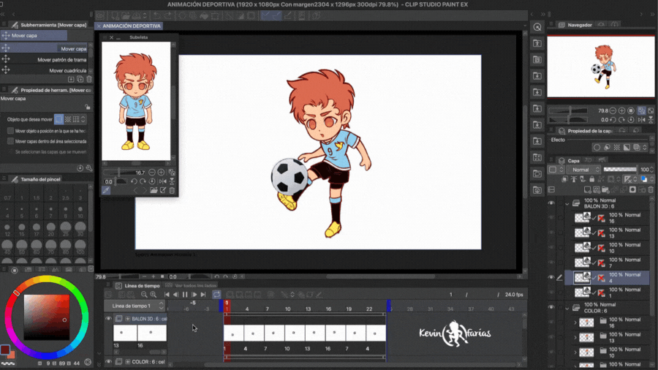The width and height of the screenshot is (658, 370).
Task: Enable 'Mover capas dentro del área seleccionada' checkbox
Action: [10, 141]
